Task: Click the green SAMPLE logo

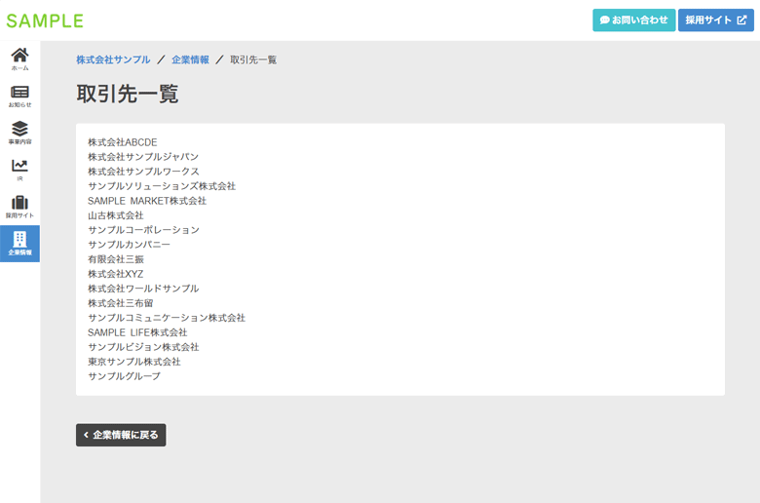Action: (x=45, y=20)
